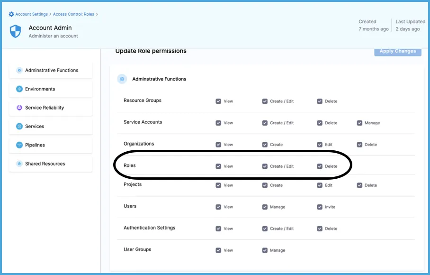Toggle Create / Edit for Authentication Settings
This screenshot has height=275, width=430.
(x=265, y=228)
